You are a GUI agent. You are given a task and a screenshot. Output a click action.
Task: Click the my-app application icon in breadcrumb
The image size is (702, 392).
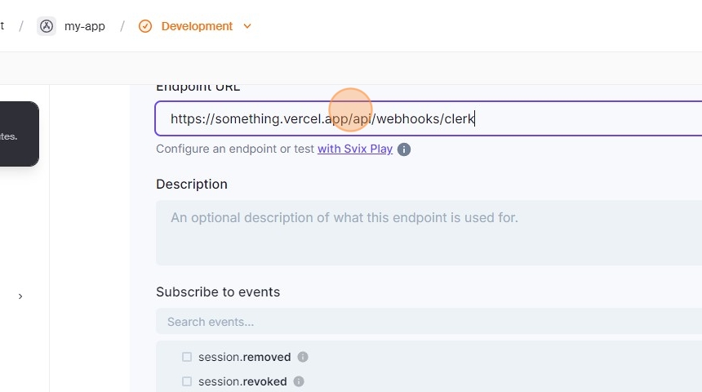[x=47, y=26]
